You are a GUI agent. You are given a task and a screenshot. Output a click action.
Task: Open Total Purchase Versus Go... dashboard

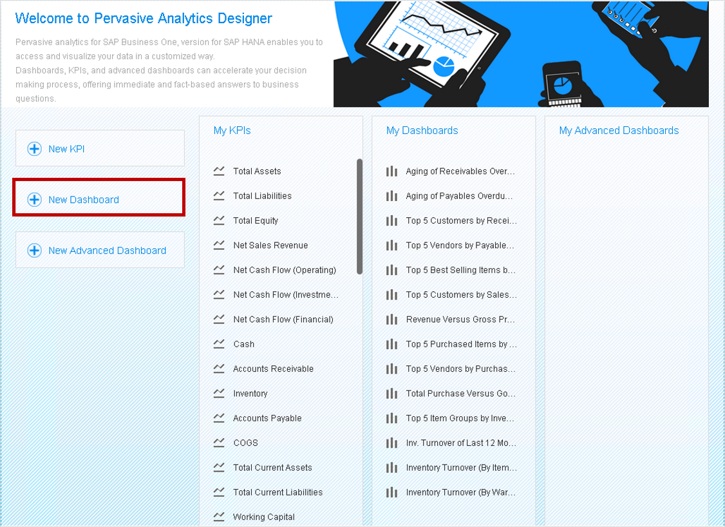460,393
